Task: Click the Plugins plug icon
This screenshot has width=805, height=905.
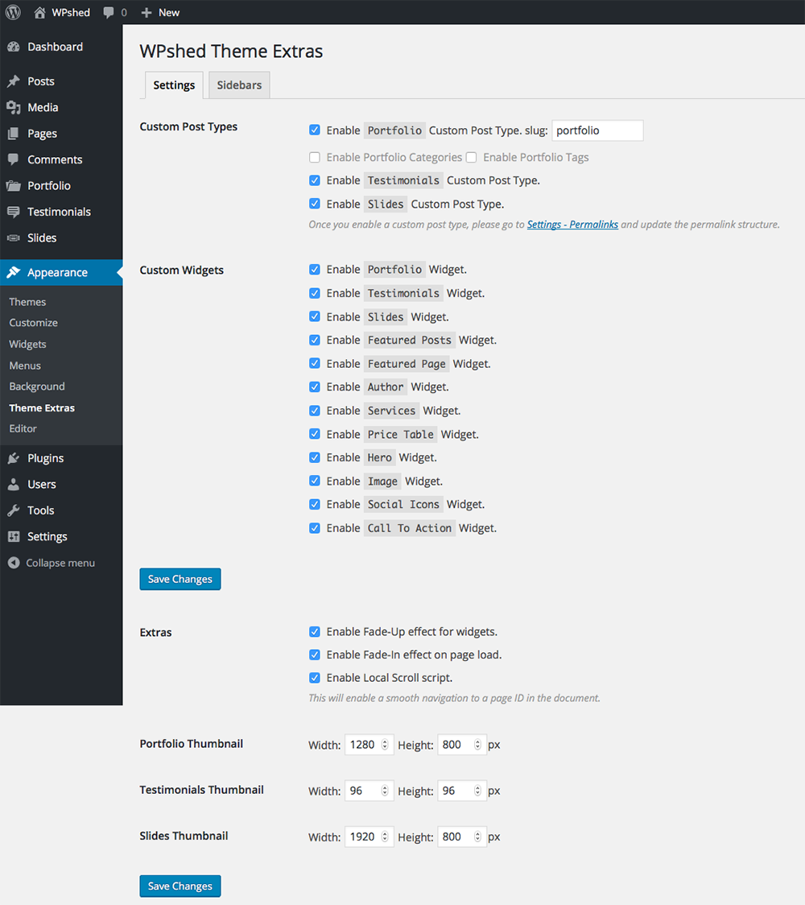Action: 13,458
